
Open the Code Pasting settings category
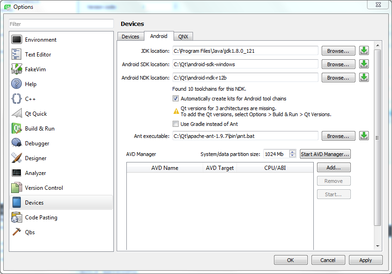coord(61,218)
